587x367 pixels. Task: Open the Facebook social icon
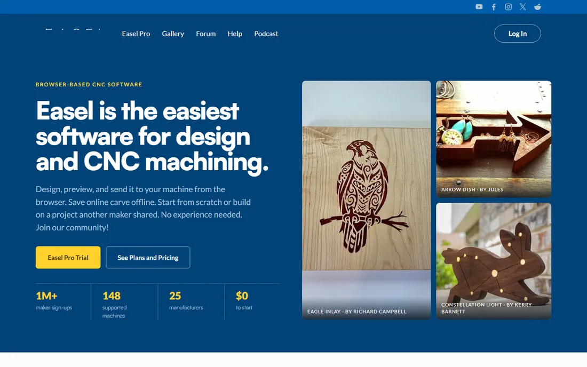494,7
